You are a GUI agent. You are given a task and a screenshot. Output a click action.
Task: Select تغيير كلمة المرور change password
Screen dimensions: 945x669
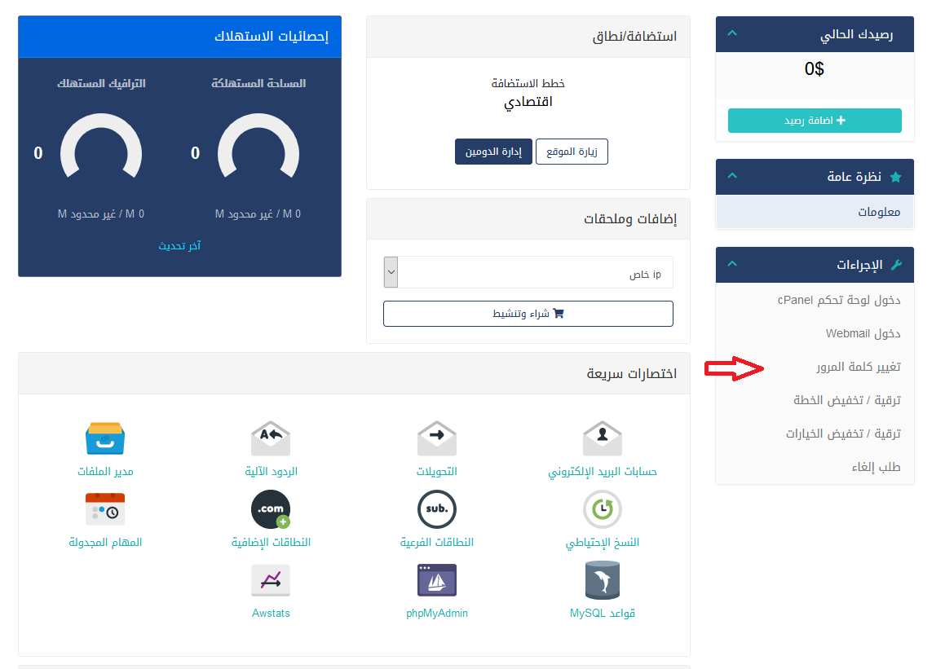pyautogui.click(x=859, y=367)
